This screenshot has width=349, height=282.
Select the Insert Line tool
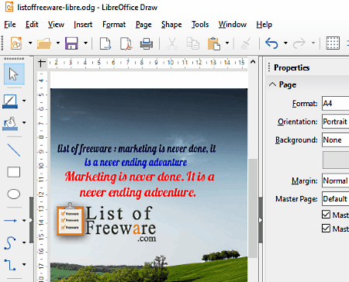click(x=14, y=150)
